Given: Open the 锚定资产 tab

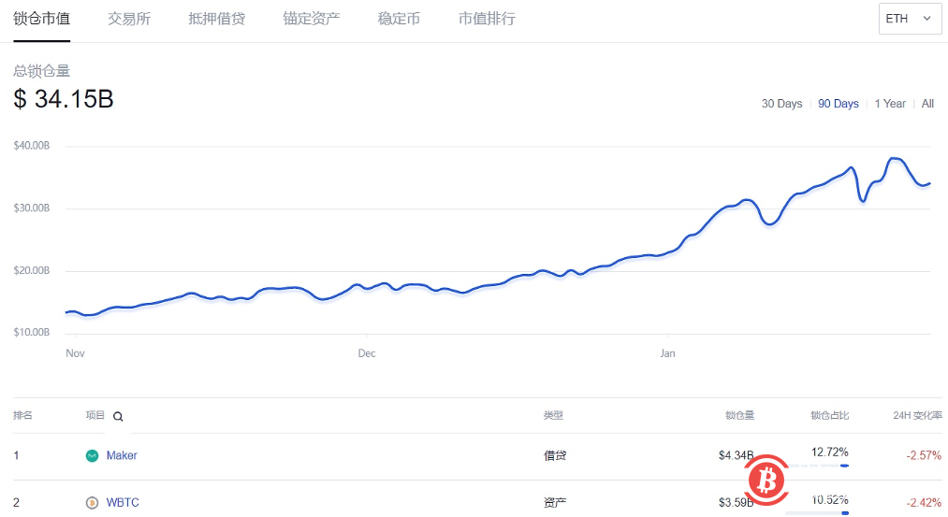Looking at the screenshot, I should point(312,19).
